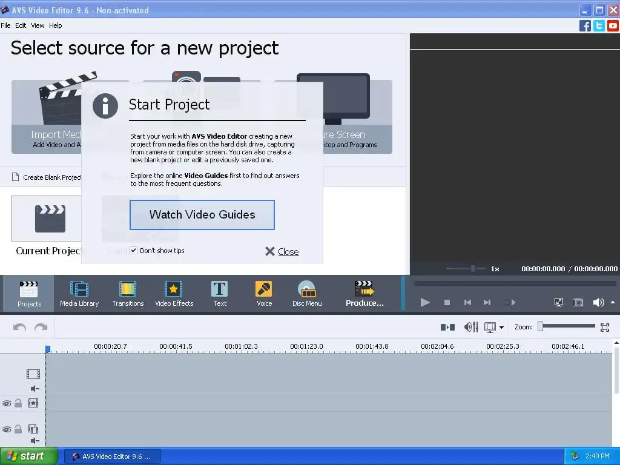Open the Help menu
The width and height of the screenshot is (620, 465).
click(55, 25)
